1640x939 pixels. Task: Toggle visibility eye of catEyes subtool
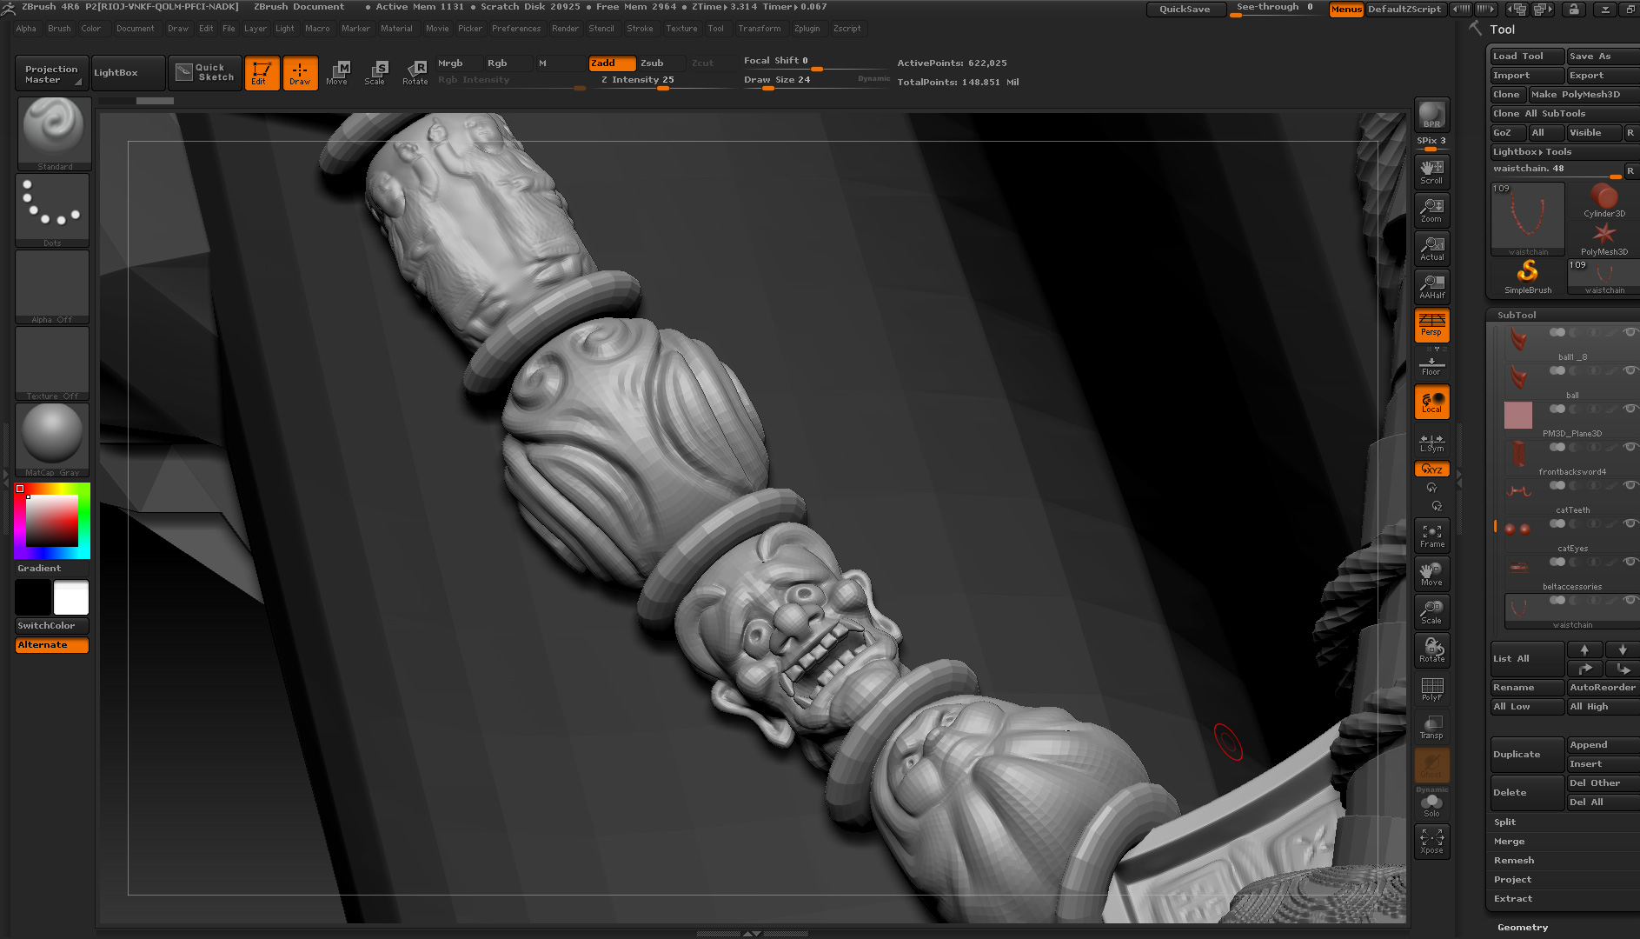(1630, 523)
